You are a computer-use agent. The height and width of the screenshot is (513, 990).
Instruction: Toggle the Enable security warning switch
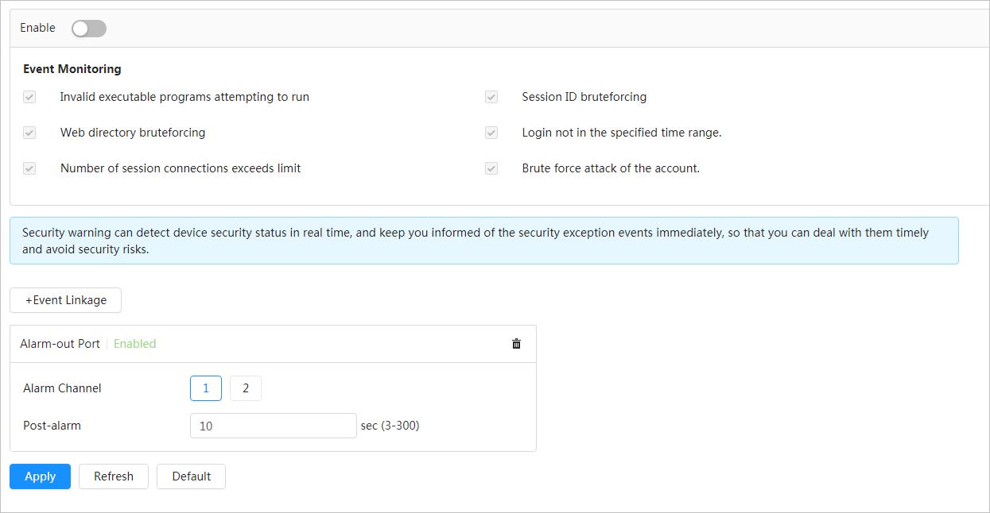click(x=88, y=29)
